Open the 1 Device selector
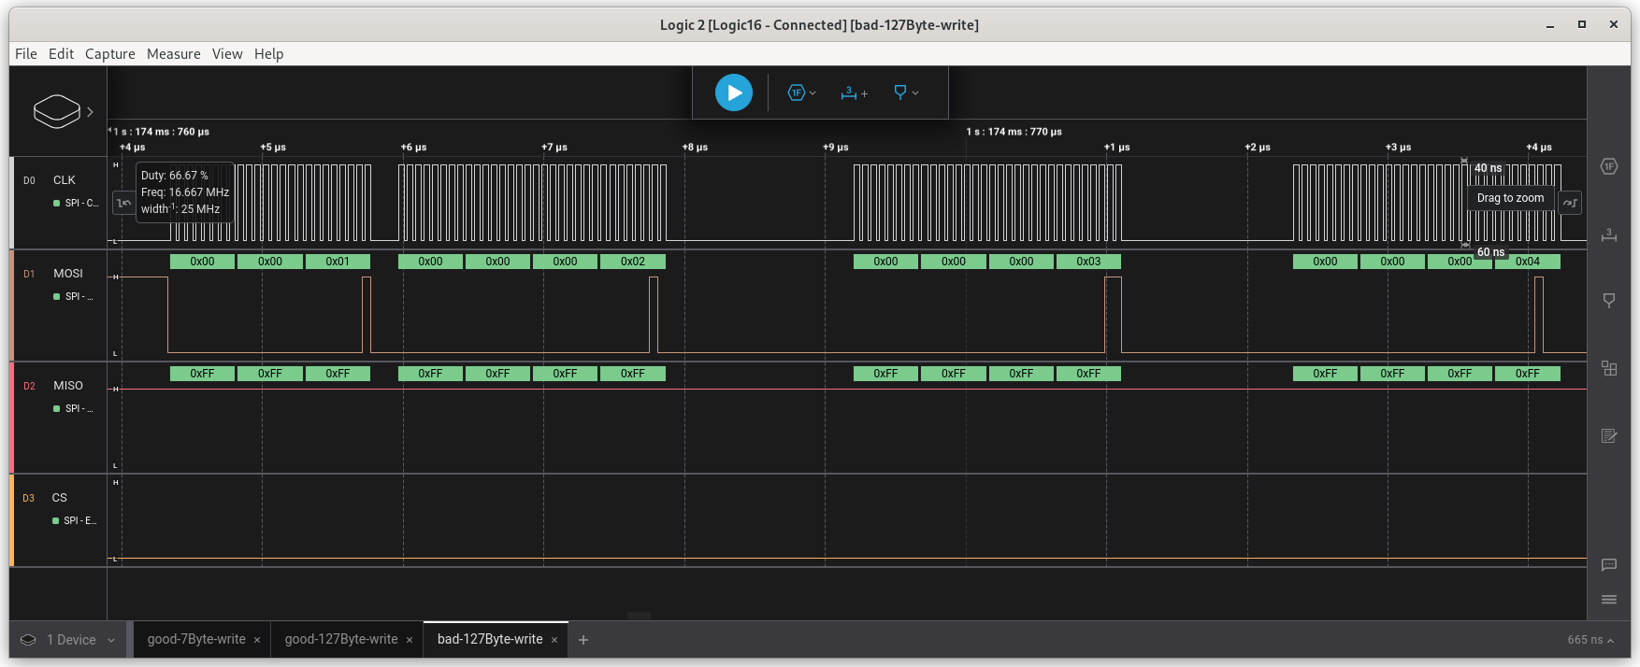Screen dimensions: 1640x667 click(71, 640)
